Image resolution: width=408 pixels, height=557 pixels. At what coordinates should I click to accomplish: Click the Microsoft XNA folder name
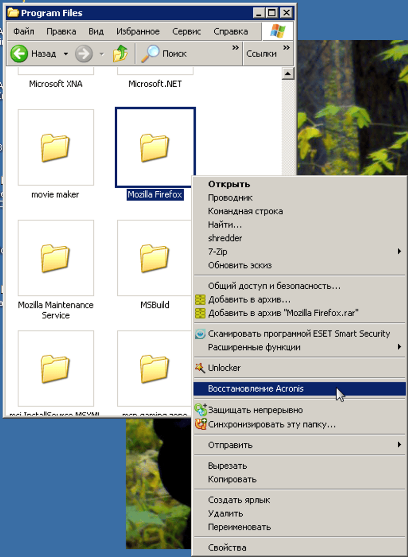coord(56,84)
